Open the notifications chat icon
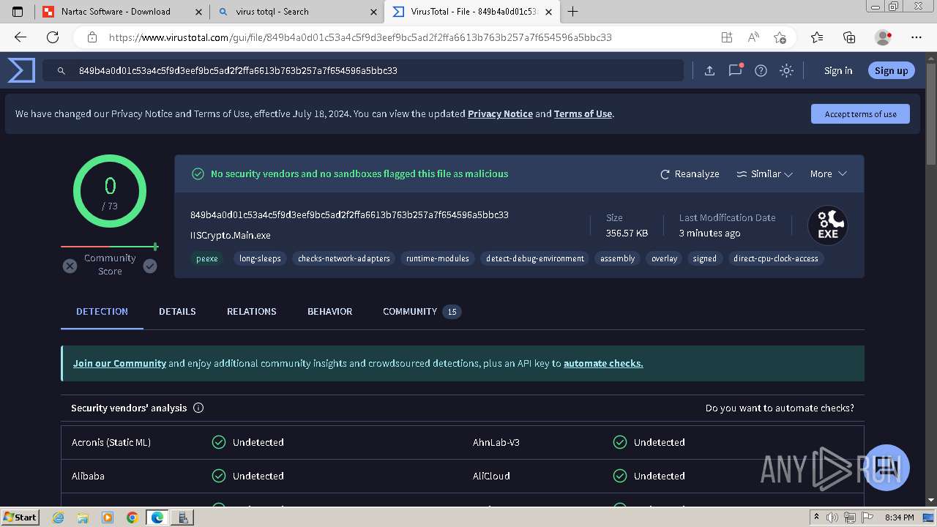937x527 pixels. [735, 70]
